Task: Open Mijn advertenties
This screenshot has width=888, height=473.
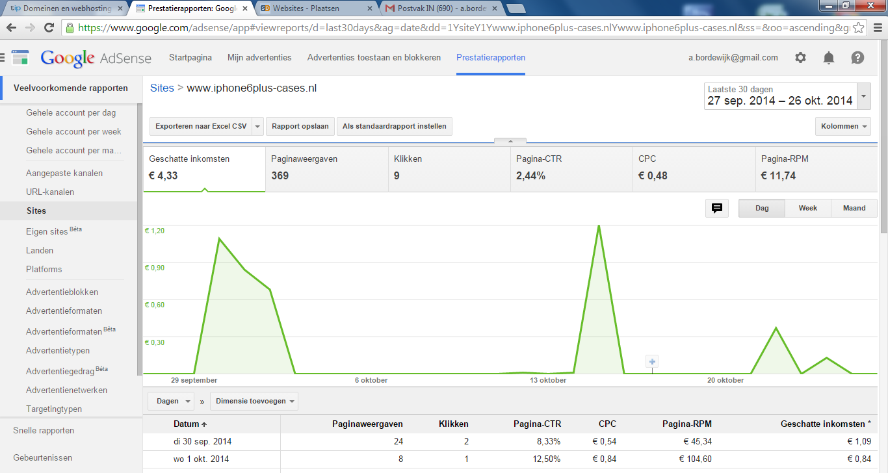Action: pos(259,57)
